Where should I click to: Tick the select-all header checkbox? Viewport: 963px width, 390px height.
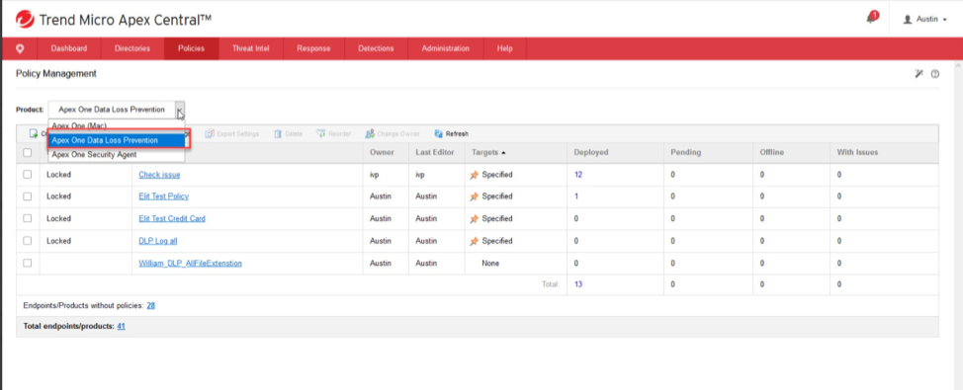tap(27, 153)
